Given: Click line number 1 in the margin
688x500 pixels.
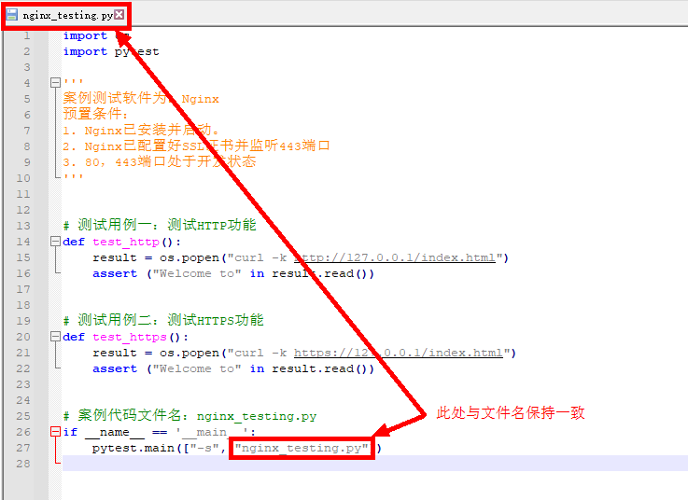Looking at the screenshot, I should [x=27, y=35].
